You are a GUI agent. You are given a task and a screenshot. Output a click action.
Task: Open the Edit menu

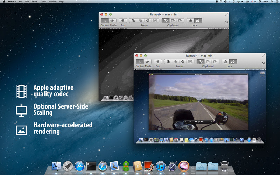tap(27, 2)
